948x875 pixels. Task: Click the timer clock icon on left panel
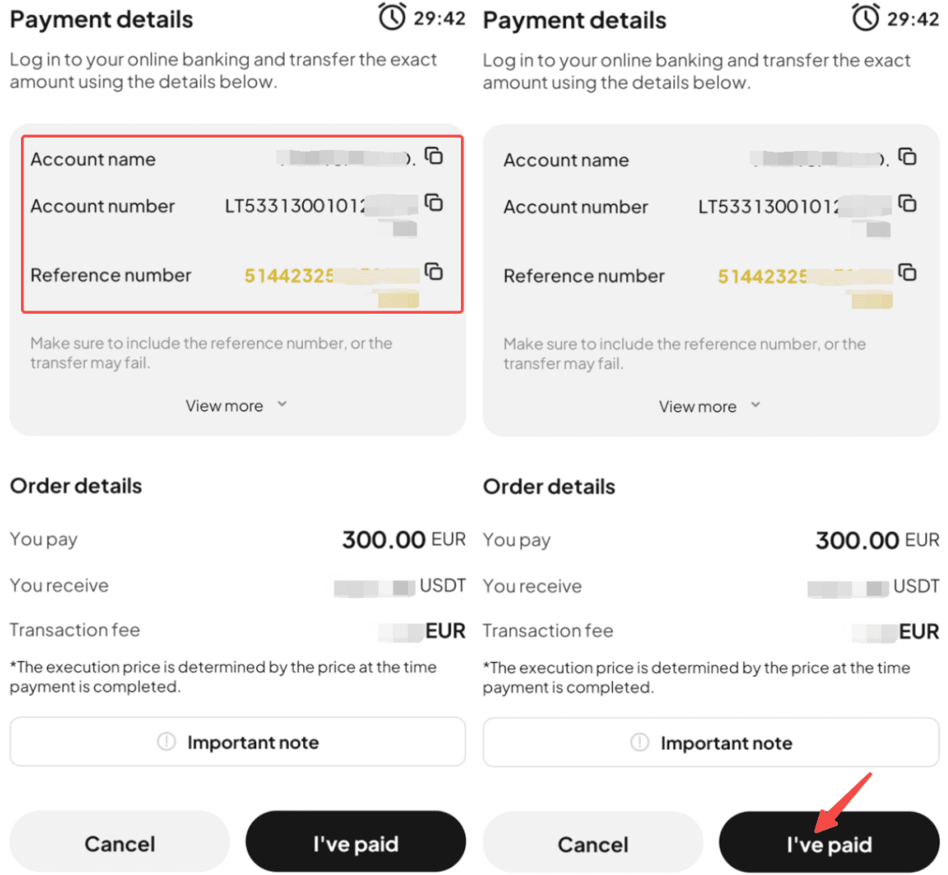pos(393,18)
